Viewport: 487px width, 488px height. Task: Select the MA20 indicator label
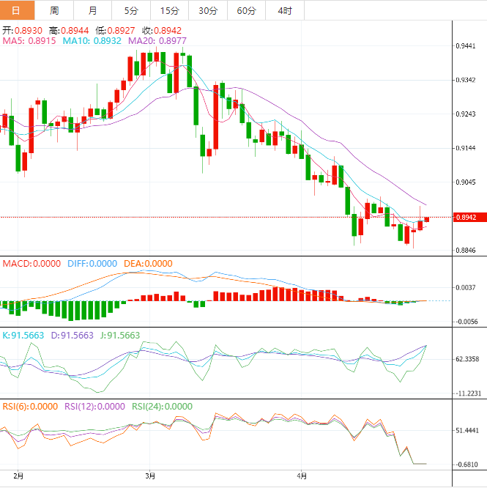[x=157, y=42]
